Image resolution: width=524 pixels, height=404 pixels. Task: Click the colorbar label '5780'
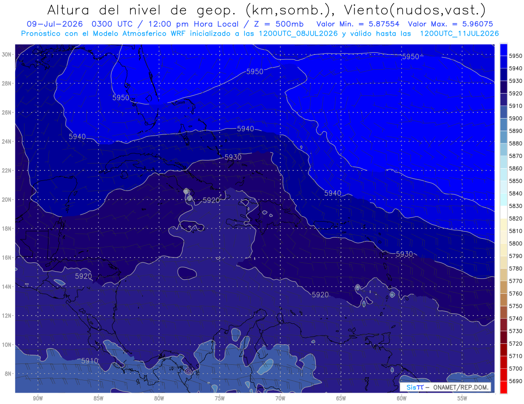pos(516,268)
